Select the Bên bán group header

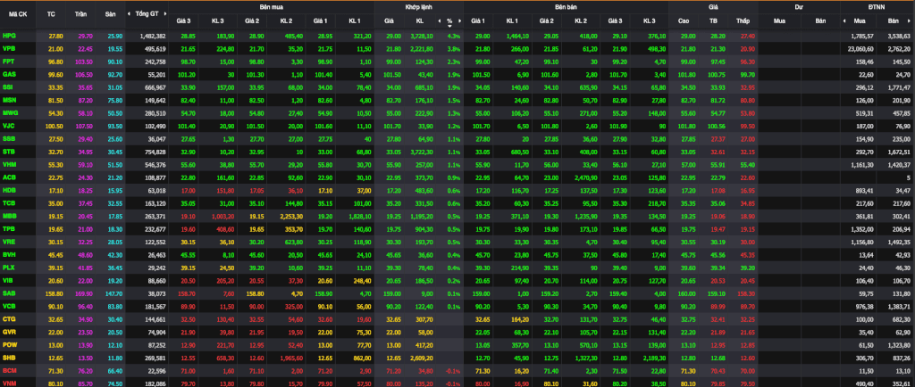click(566, 6)
